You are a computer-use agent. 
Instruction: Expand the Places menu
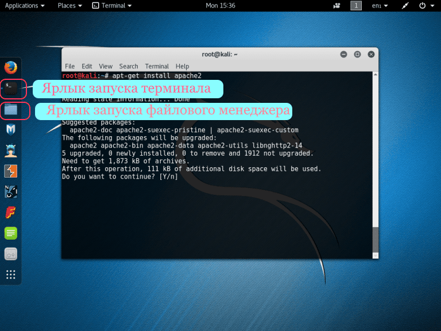coord(69,6)
